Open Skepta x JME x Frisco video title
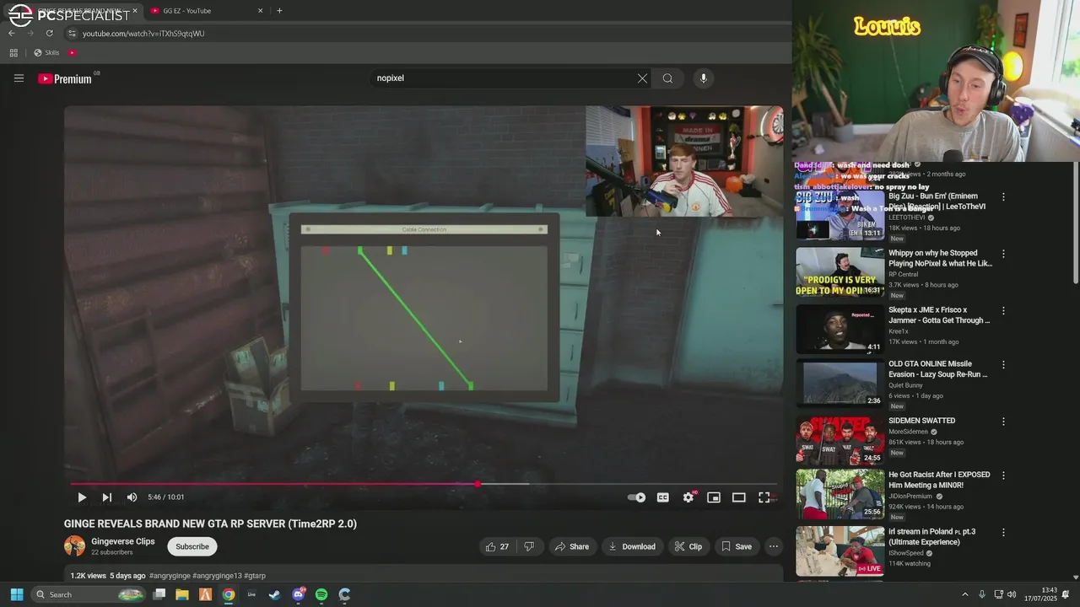The height and width of the screenshot is (607, 1080). point(939,315)
